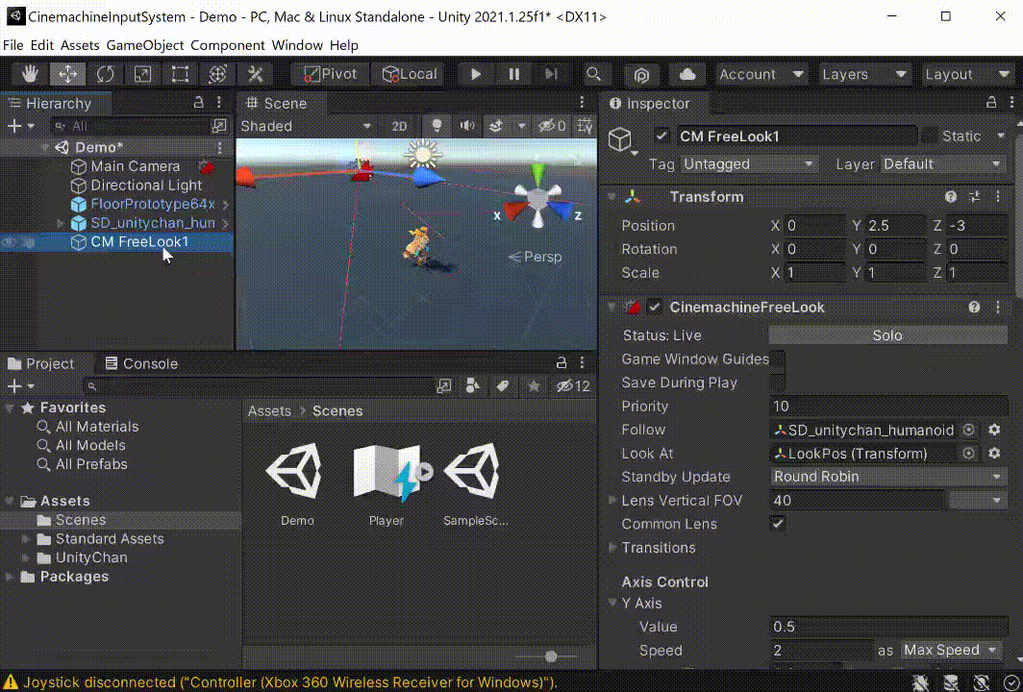Open Shaded draw mode dropdown
1023x692 pixels.
tap(306, 126)
